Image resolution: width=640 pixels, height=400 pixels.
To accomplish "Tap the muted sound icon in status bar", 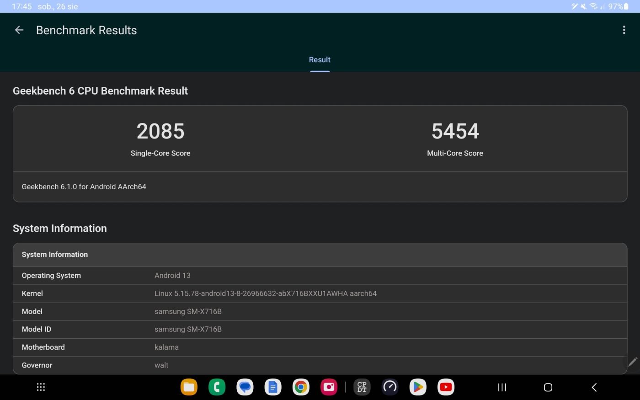I will point(583,6).
